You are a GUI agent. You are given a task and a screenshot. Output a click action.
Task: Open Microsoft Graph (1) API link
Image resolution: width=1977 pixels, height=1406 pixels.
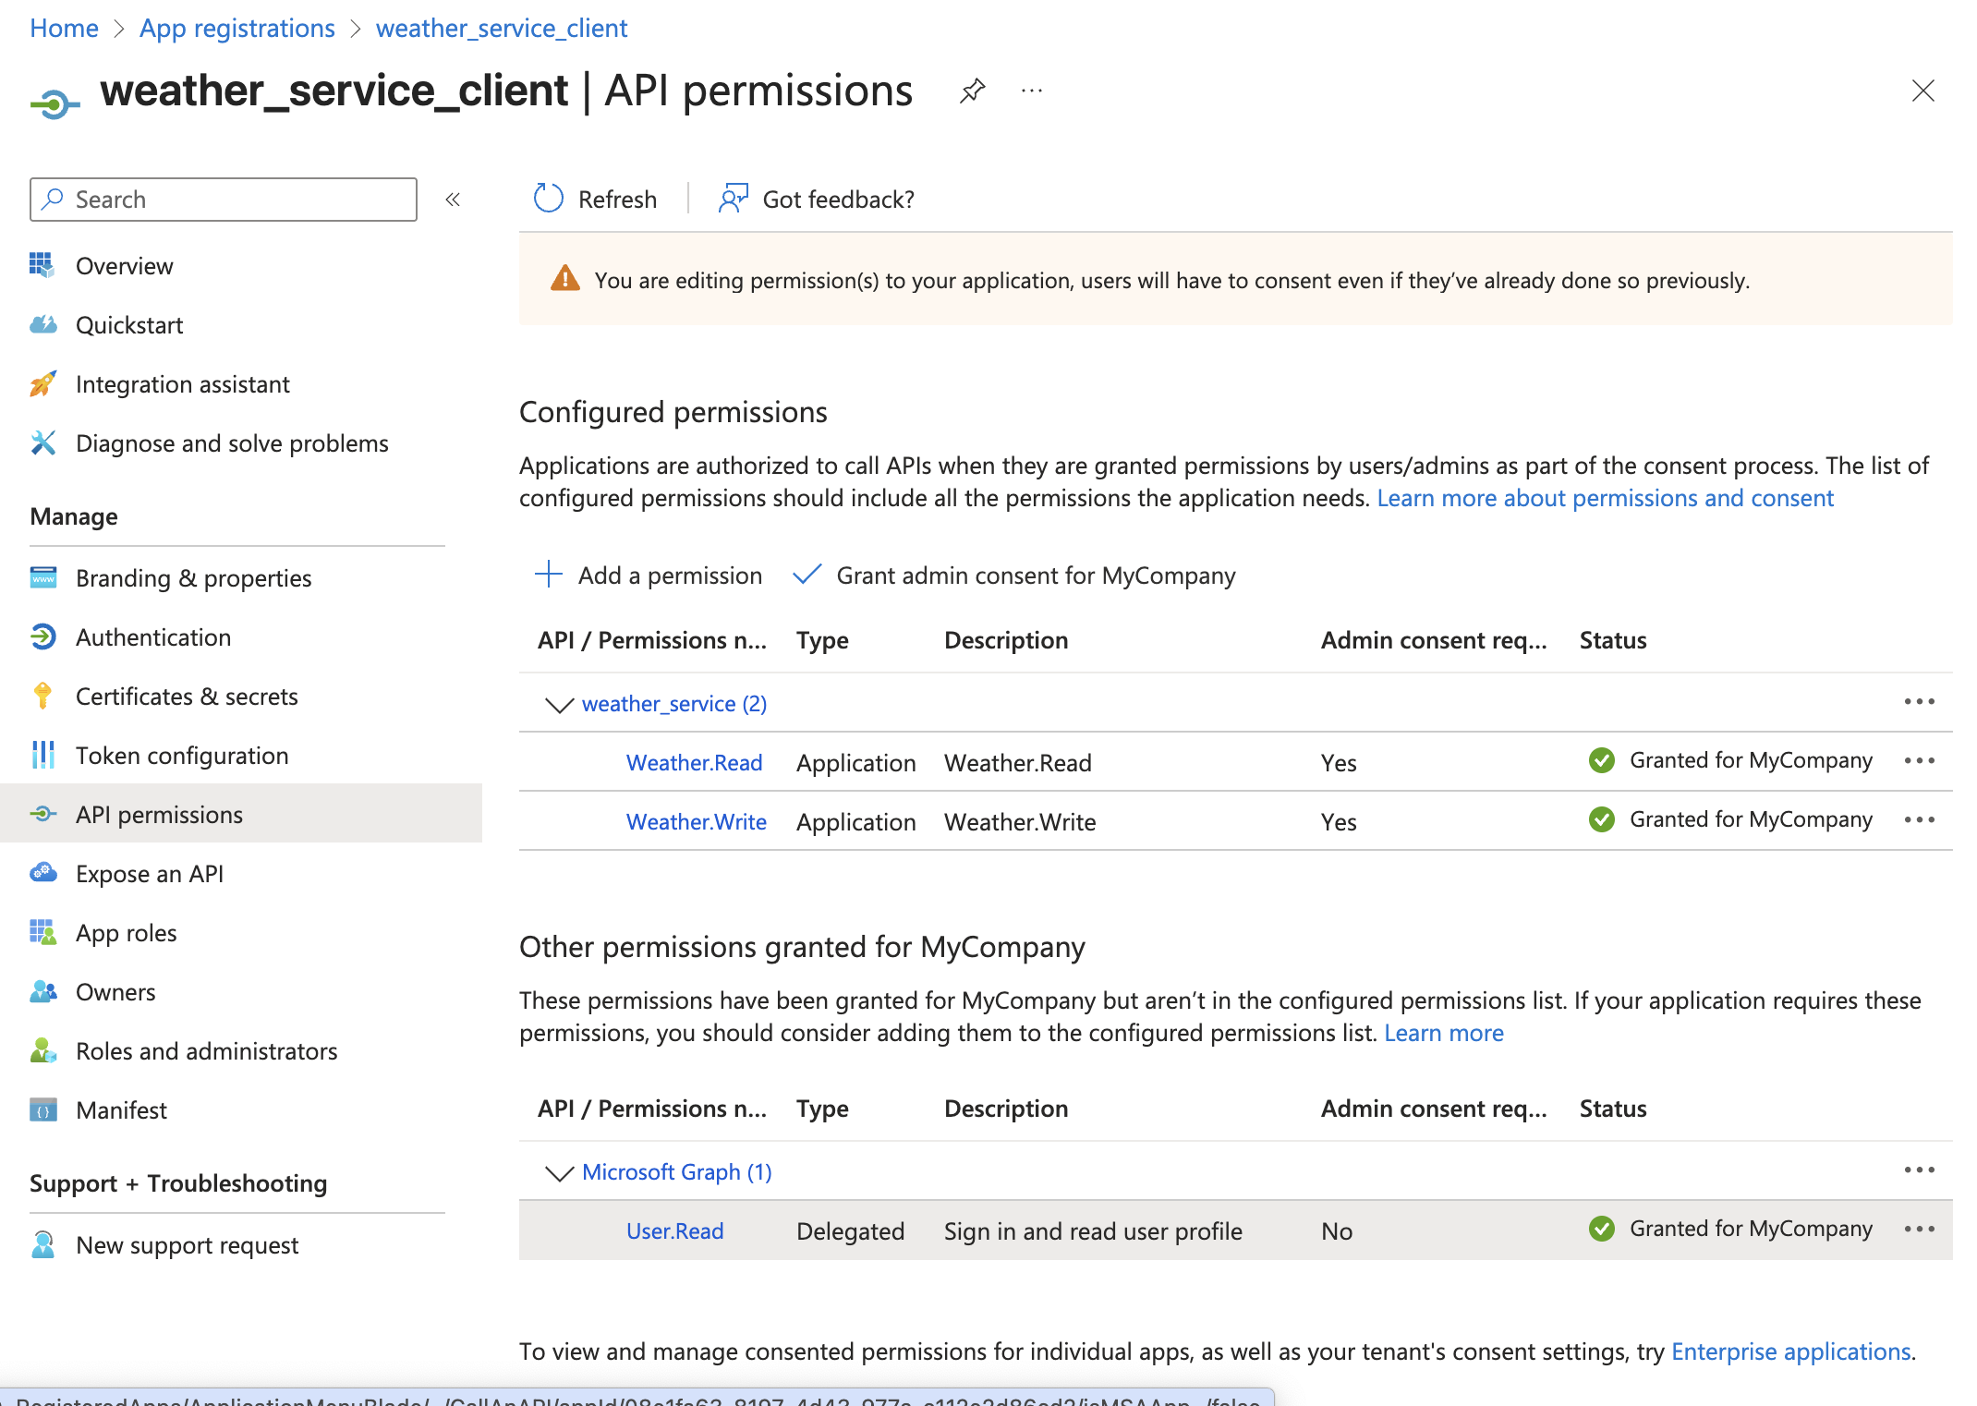click(x=677, y=1171)
